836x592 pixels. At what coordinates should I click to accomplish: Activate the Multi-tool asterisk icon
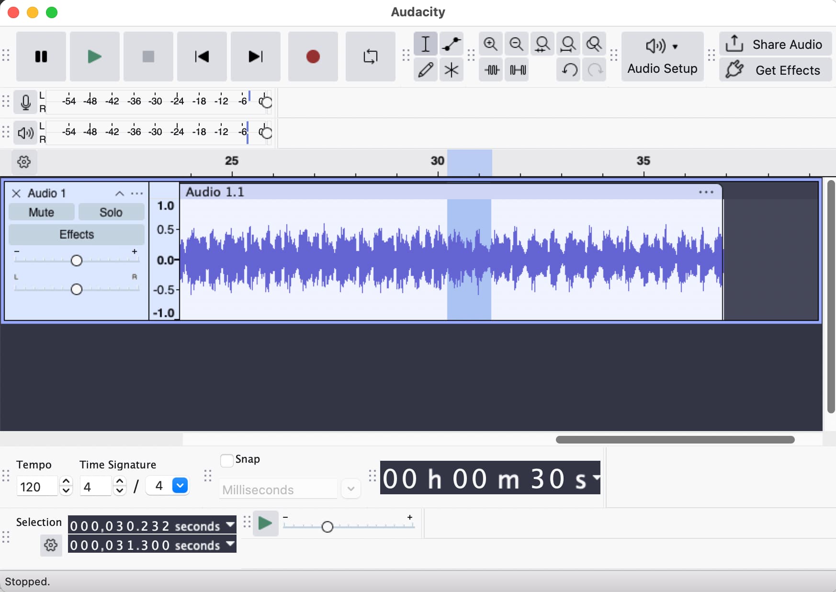pos(451,70)
